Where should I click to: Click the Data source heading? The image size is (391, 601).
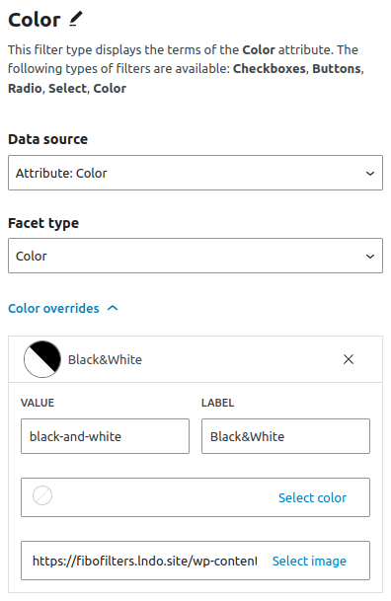(x=48, y=139)
